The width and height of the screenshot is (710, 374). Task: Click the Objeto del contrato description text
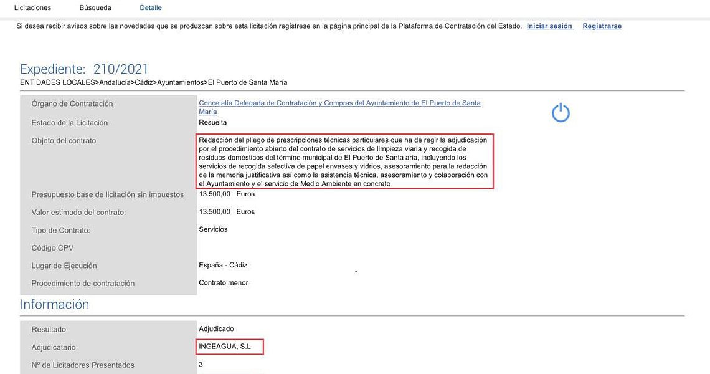click(x=344, y=161)
